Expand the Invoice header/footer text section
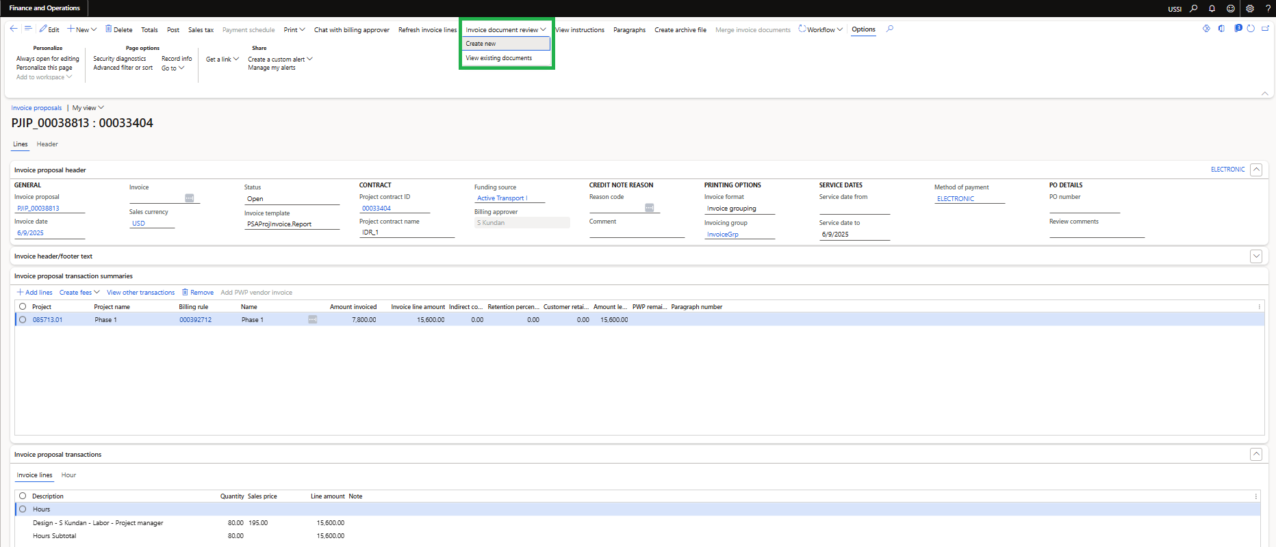Screen dimensions: 1276x547 click(x=1255, y=256)
